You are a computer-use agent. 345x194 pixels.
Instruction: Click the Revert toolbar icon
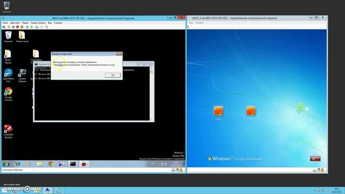[41, 27]
